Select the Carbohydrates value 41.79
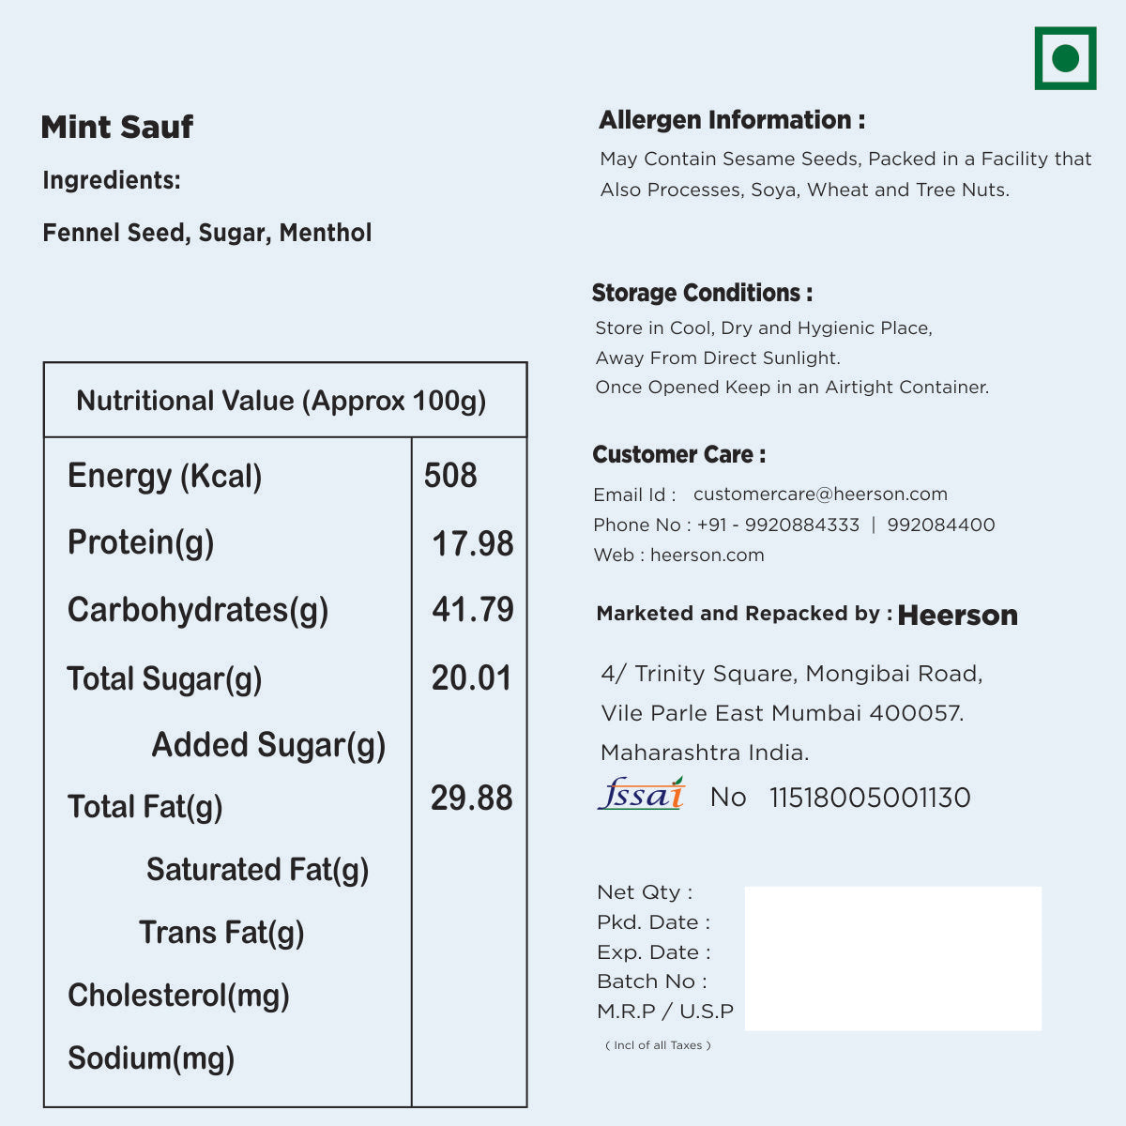The image size is (1126, 1126). 473,610
